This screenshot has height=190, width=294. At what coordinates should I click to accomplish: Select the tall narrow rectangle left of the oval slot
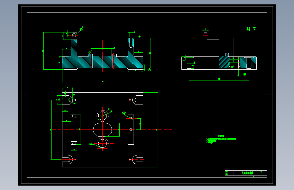[x=74, y=129]
